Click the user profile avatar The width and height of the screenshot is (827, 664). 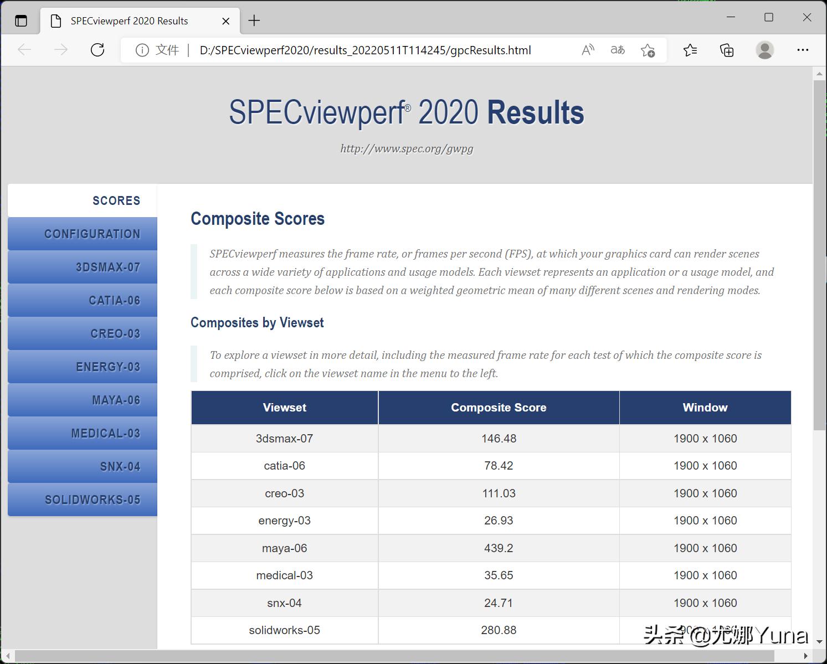(764, 50)
